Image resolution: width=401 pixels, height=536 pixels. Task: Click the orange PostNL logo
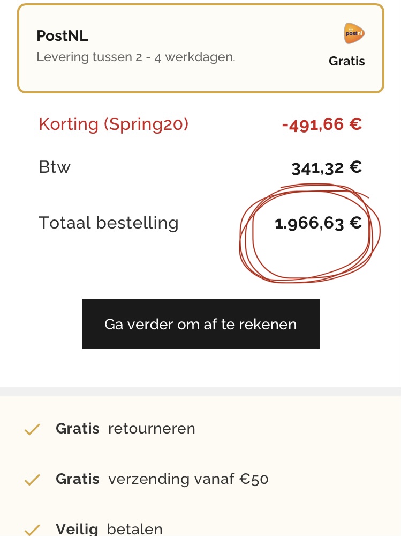[354, 33]
